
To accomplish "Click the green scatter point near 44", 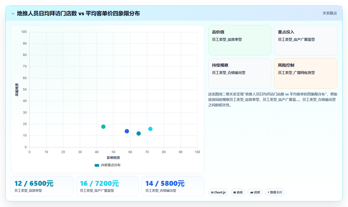I will [103, 126].
